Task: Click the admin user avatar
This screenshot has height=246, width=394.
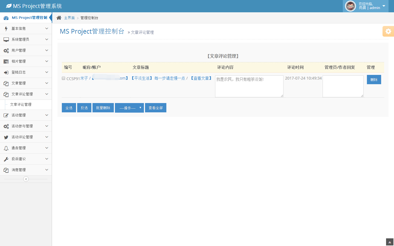Action: coord(350,6)
